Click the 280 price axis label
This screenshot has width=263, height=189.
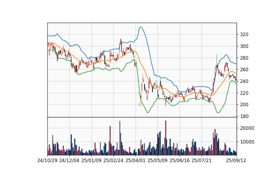[244, 58]
